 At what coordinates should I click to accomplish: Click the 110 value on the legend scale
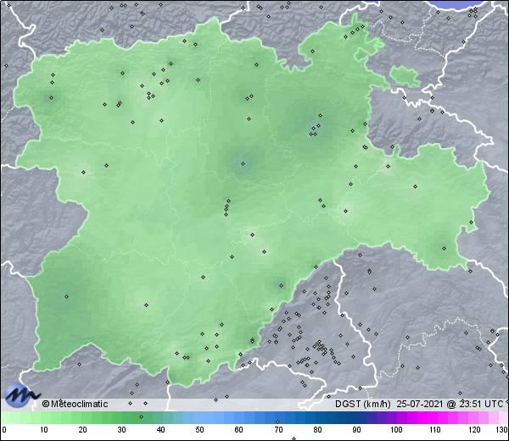click(x=435, y=430)
